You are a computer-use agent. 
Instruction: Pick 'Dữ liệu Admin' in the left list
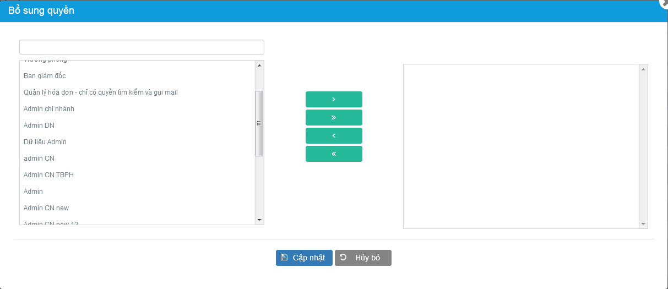point(45,142)
